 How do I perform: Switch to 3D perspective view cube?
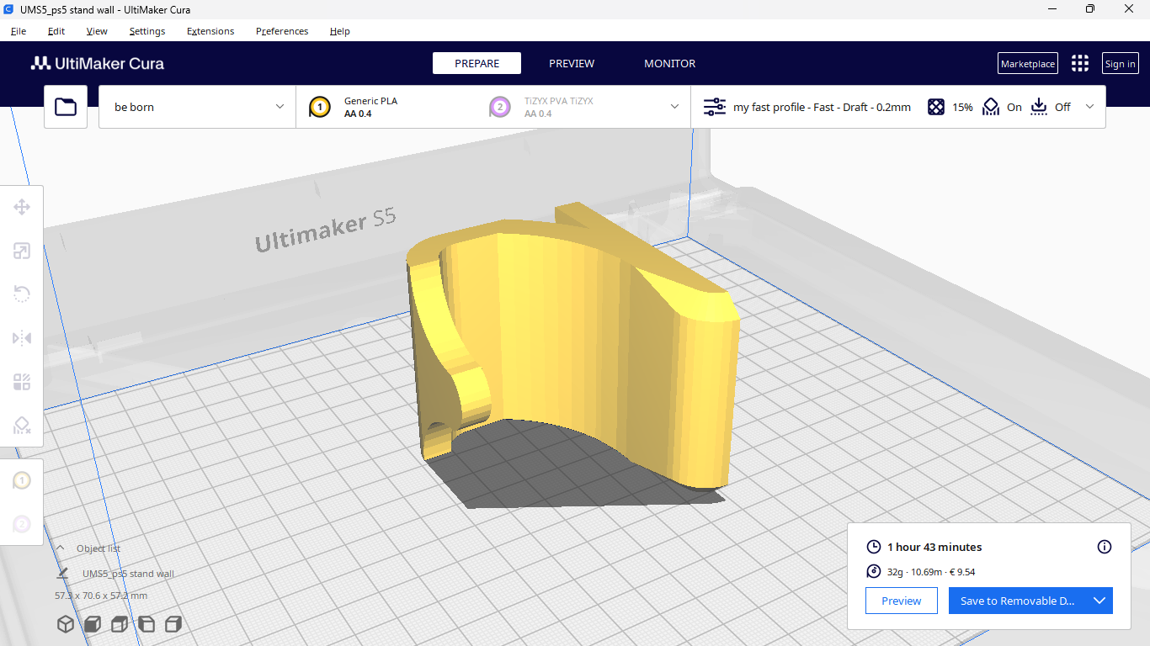click(65, 624)
